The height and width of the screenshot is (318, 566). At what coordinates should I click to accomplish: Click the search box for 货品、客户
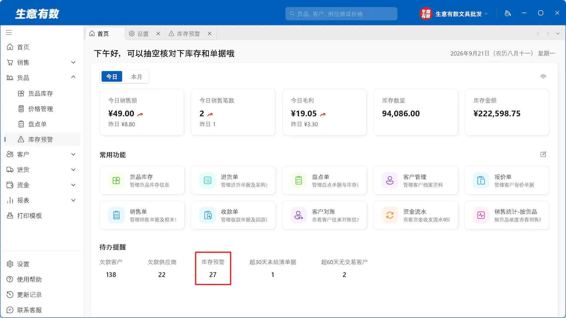(341, 14)
